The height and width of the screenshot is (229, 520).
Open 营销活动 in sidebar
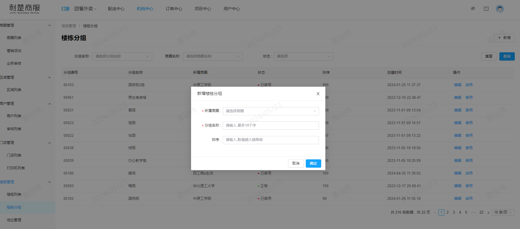pos(14,51)
